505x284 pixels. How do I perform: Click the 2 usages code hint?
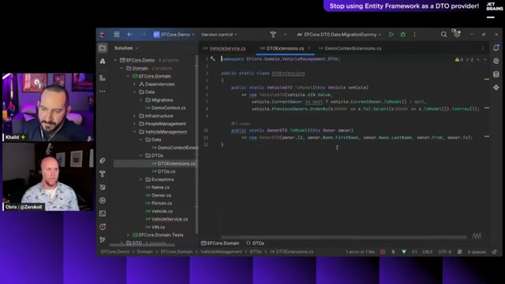(241, 124)
